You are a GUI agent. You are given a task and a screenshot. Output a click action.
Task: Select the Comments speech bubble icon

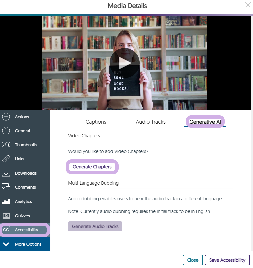(6, 187)
